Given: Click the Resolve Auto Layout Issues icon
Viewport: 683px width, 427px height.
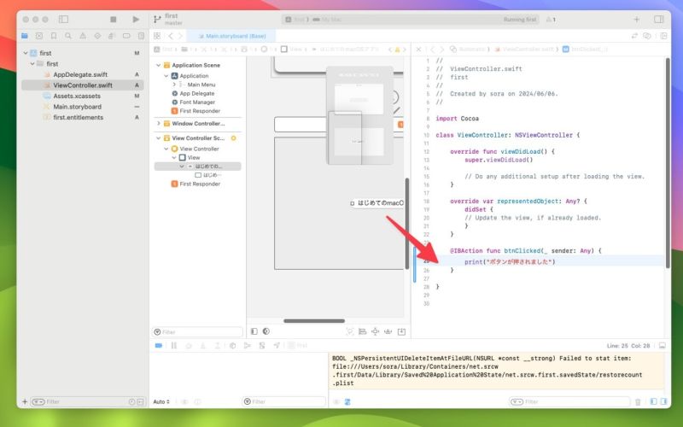Looking at the screenshot, I should click(388, 331).
